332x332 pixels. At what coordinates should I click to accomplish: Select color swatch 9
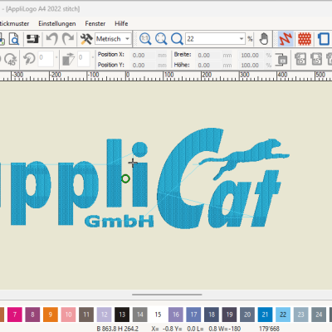(x=51, y=315)
